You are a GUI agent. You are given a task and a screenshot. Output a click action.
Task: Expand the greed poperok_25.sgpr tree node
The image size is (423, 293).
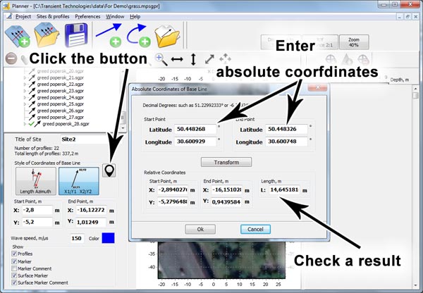tap(25, 104)
